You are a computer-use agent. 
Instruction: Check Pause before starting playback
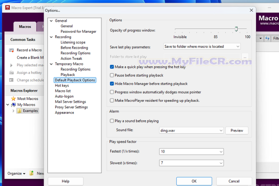[112, 75]
